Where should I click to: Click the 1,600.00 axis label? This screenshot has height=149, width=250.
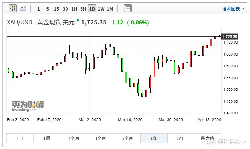coord(230,66)
